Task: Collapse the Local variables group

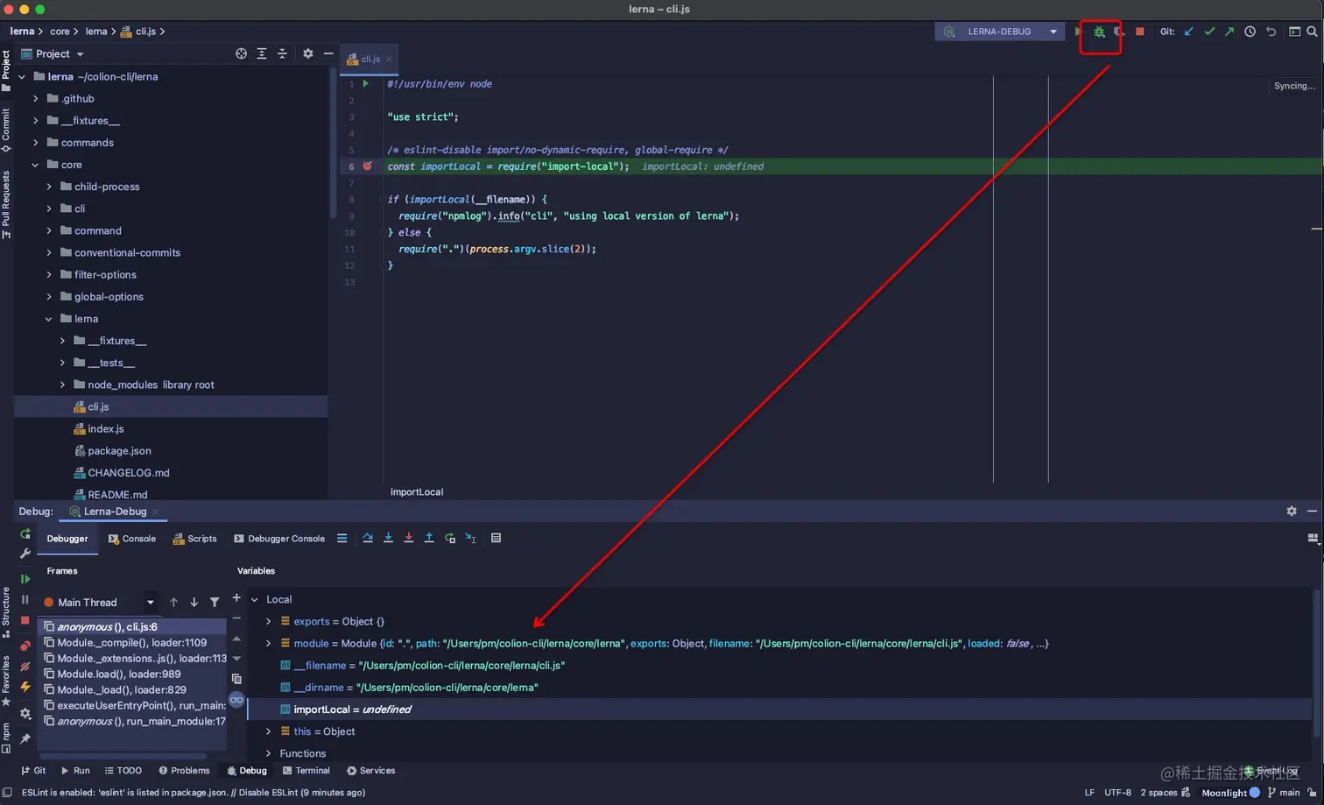Action: (x=255, y=599)
